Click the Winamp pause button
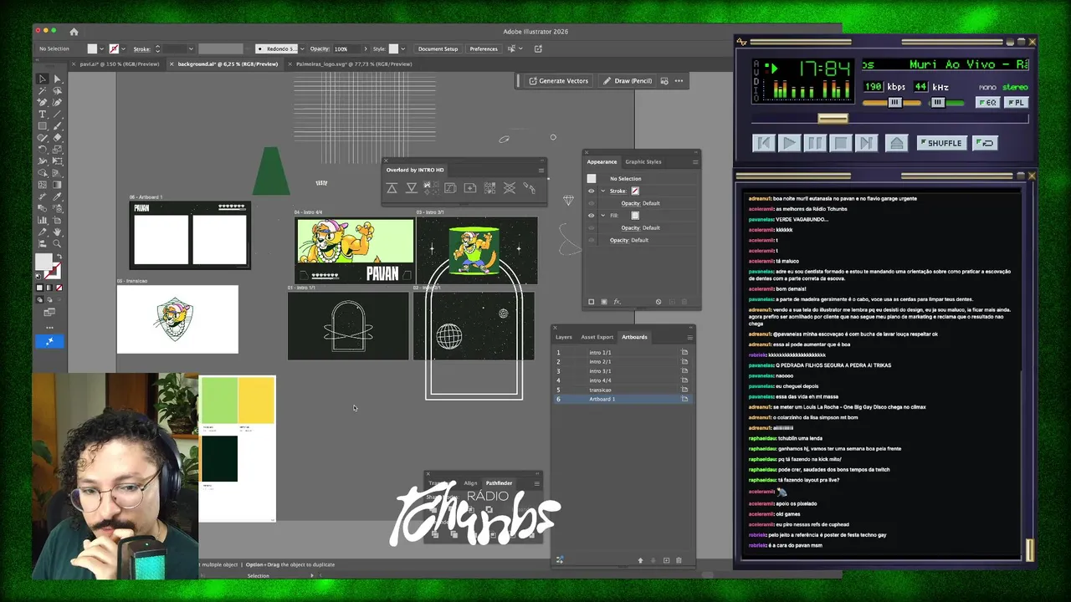1071x602 pixels. pyautogui.click(x=815, y=143)
